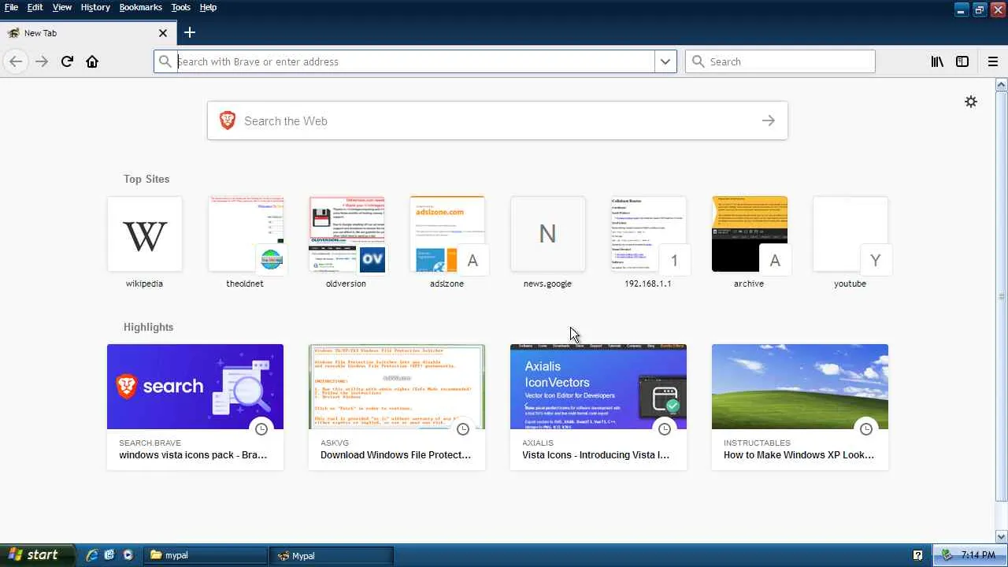Open new tab page settings gear

[x=971, y=102]
